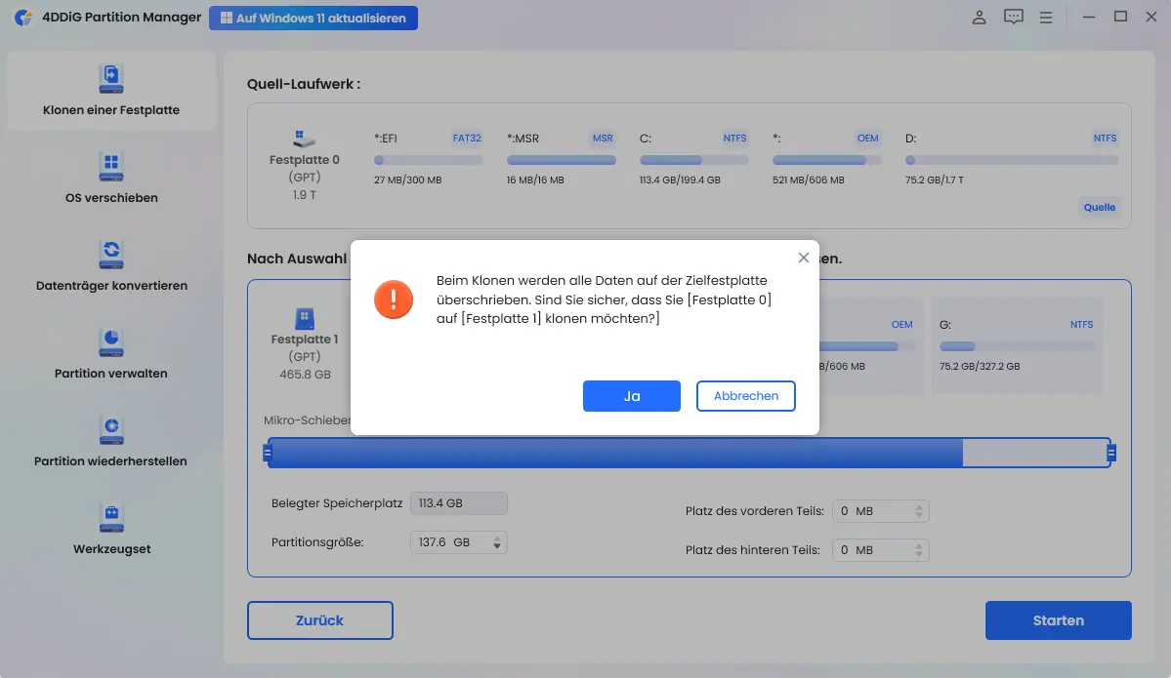Click Platz des hinteren Teils stepper arrows
This screenshot has height=678, width=1171.
[919, 549]
